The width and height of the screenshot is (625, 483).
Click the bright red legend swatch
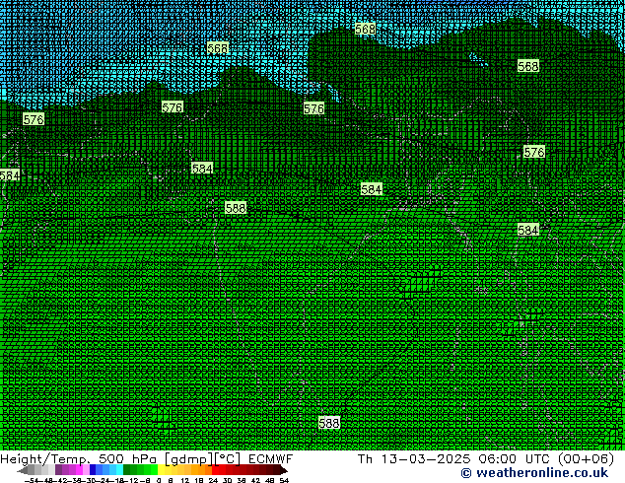click(215, 470)
